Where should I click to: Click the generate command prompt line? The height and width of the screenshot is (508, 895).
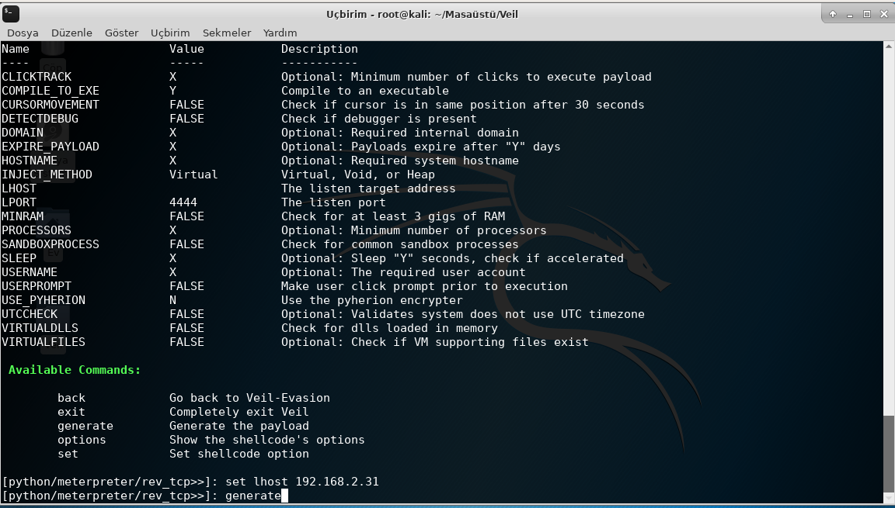coord(145,496)
